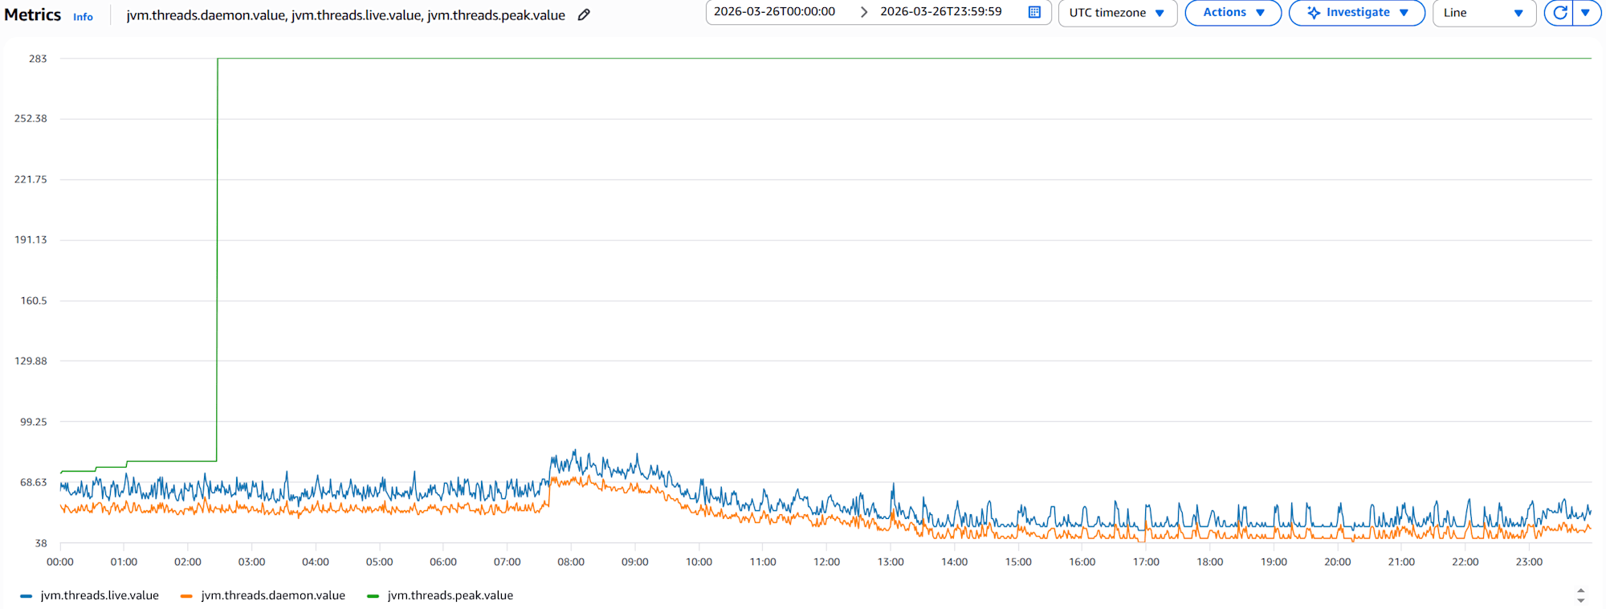Open the calendar date picker icon
Viewport: 1606px width, 609px height.
click(1034, 12)
